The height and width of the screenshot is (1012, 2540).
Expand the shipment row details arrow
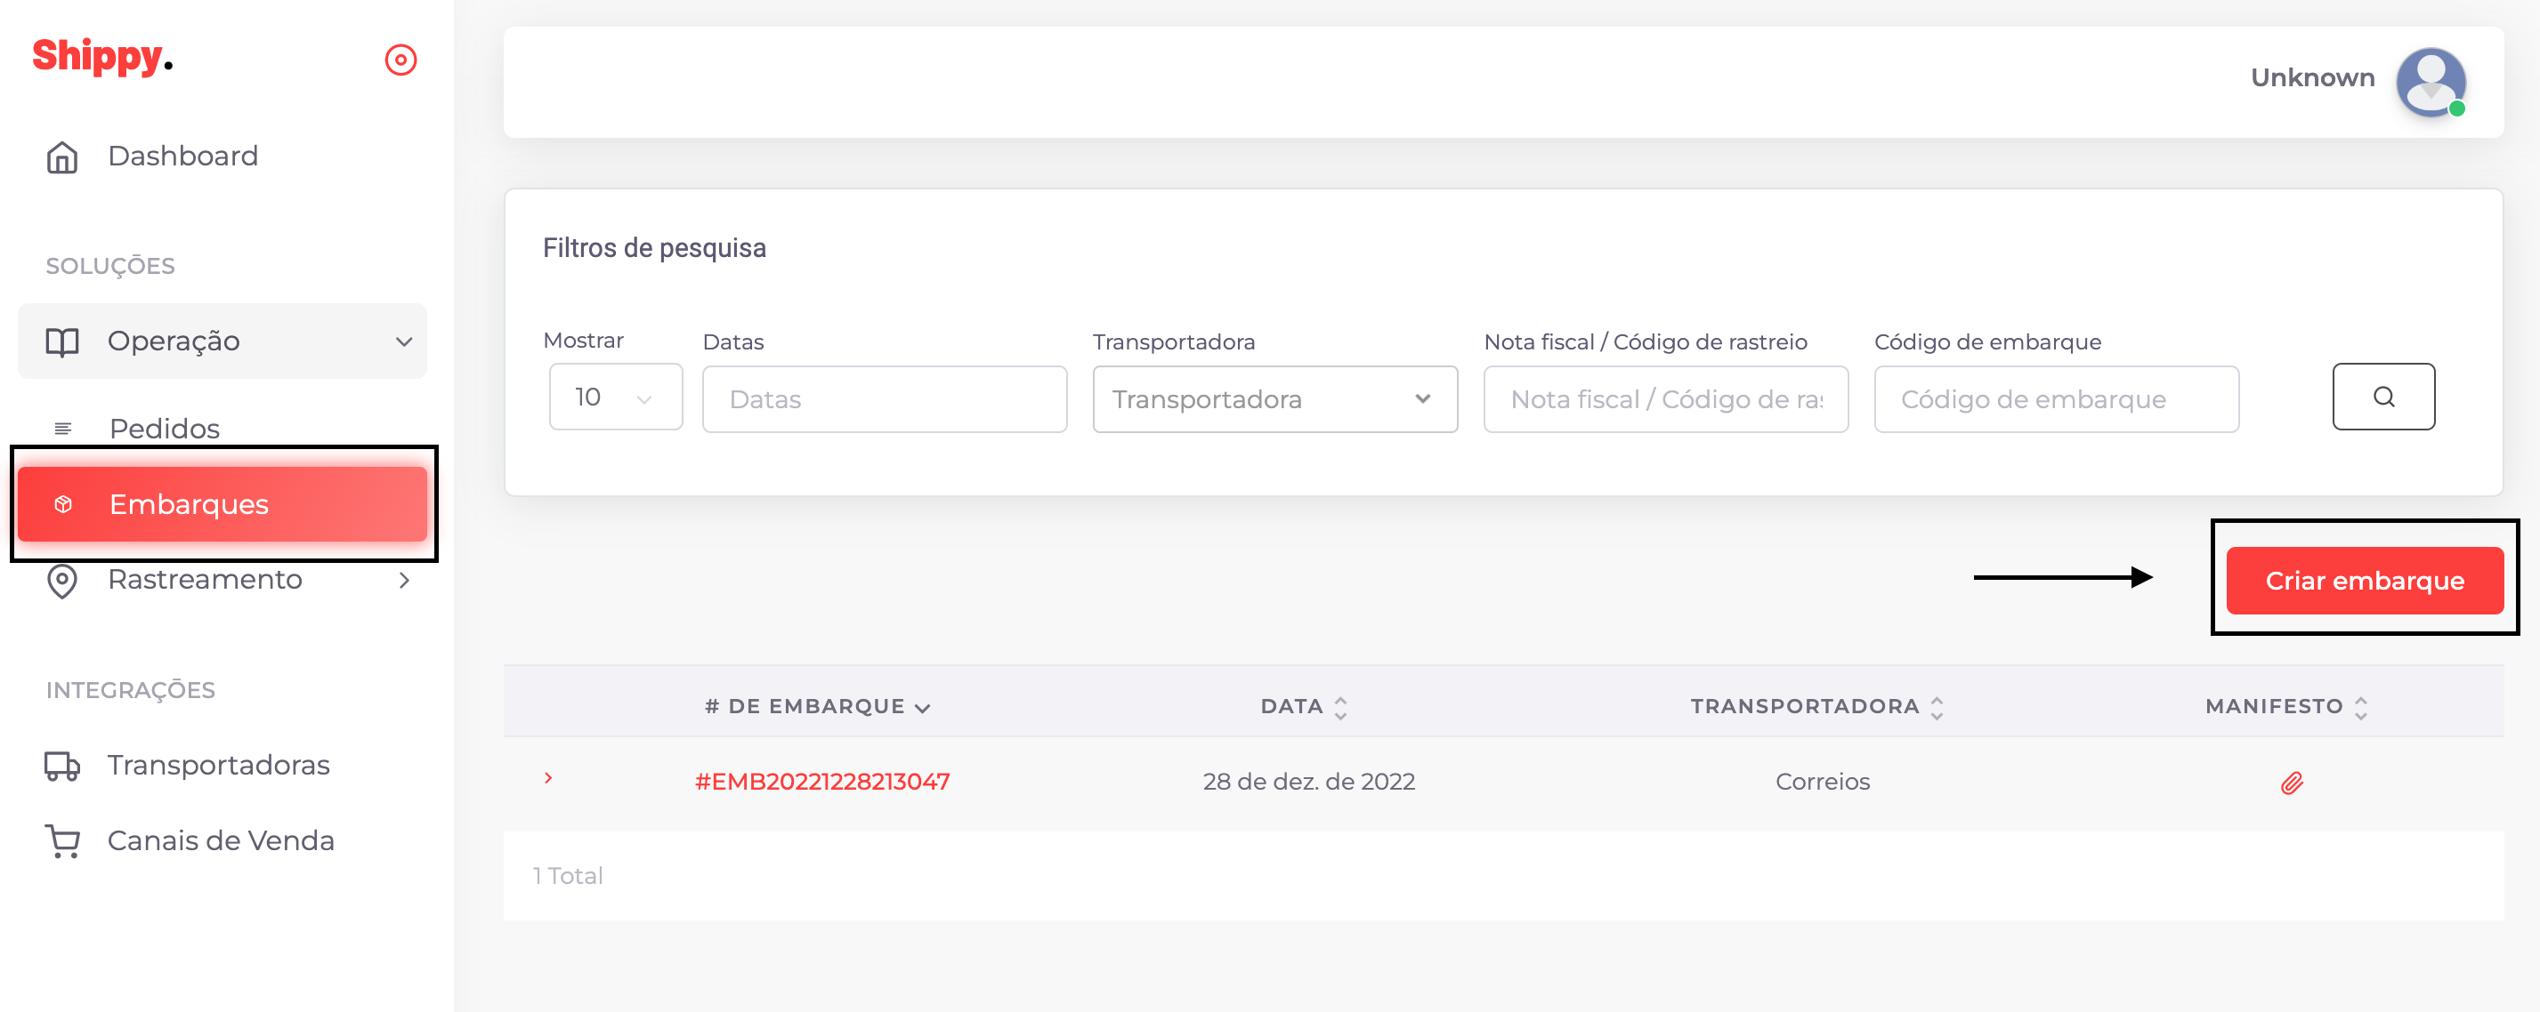coord(548,778)
